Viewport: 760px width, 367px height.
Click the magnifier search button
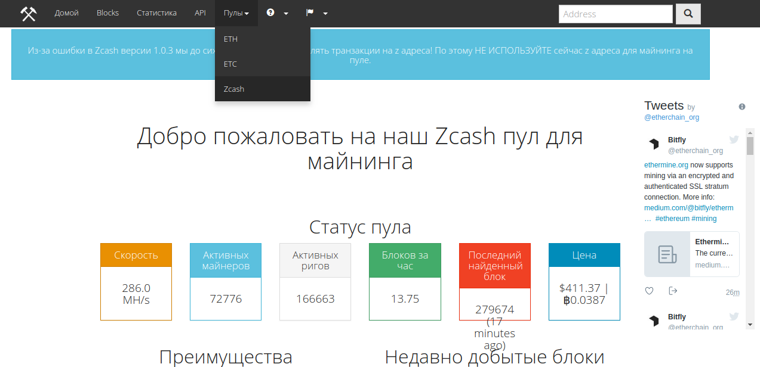click(688, 14)
